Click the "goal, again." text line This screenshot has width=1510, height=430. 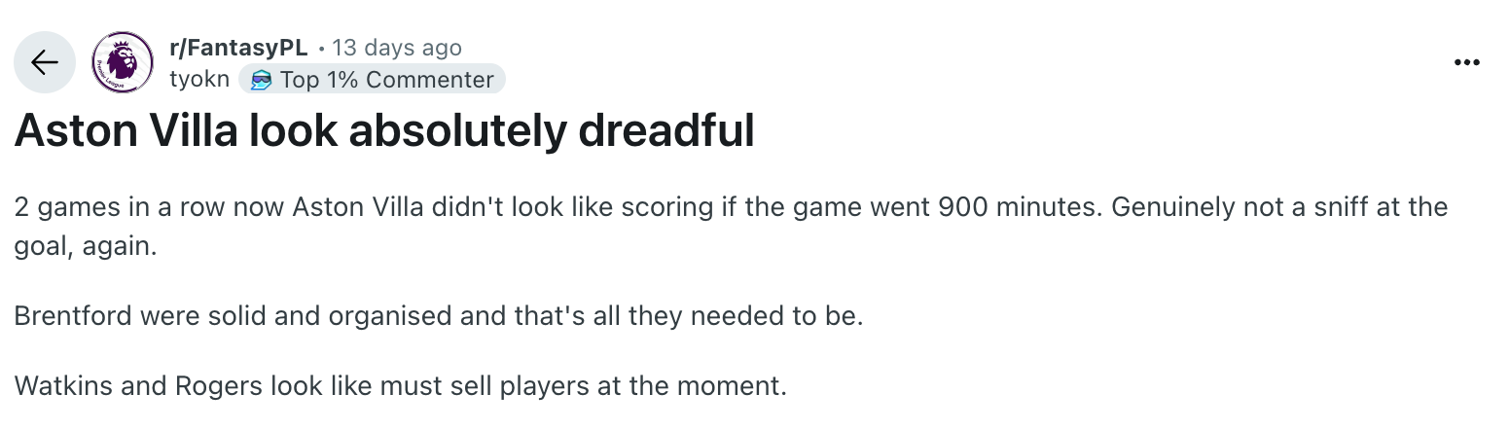tap(86, 248)
